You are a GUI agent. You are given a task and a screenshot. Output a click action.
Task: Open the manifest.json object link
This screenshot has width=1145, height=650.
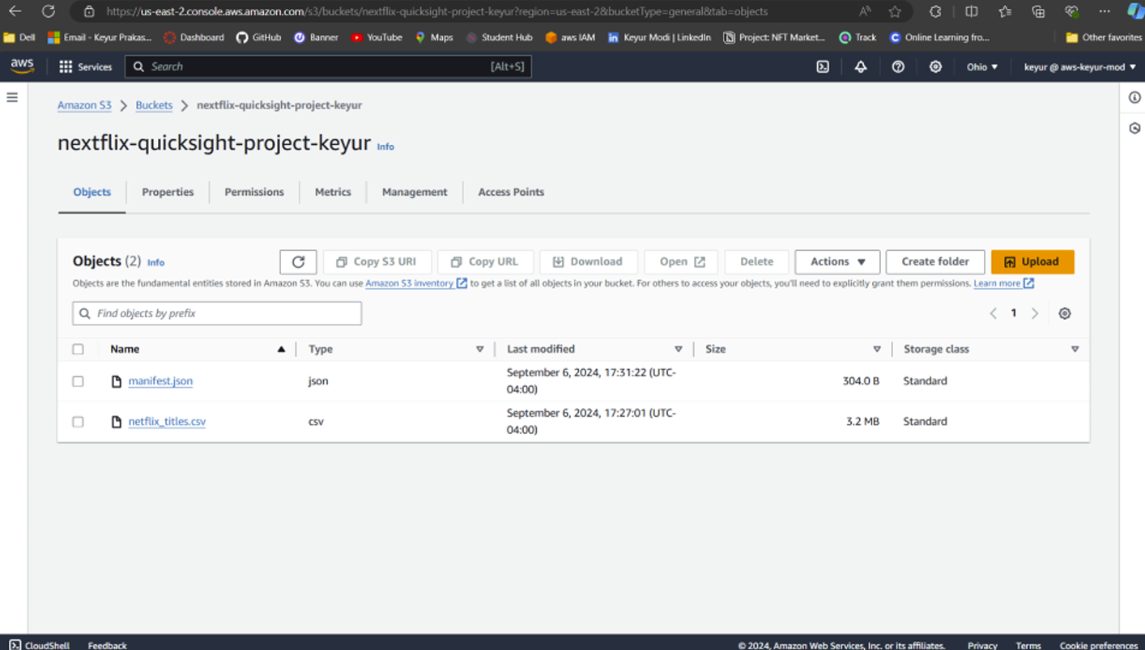pyautogui.click(x=160, y=381)
